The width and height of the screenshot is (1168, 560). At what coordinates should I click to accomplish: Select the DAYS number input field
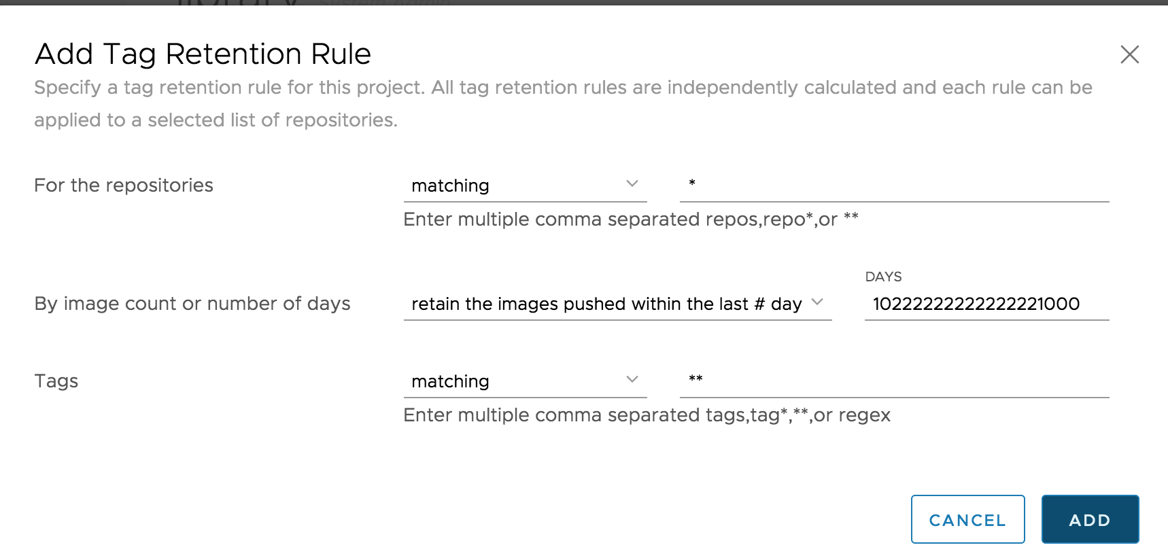coord(986,304)
